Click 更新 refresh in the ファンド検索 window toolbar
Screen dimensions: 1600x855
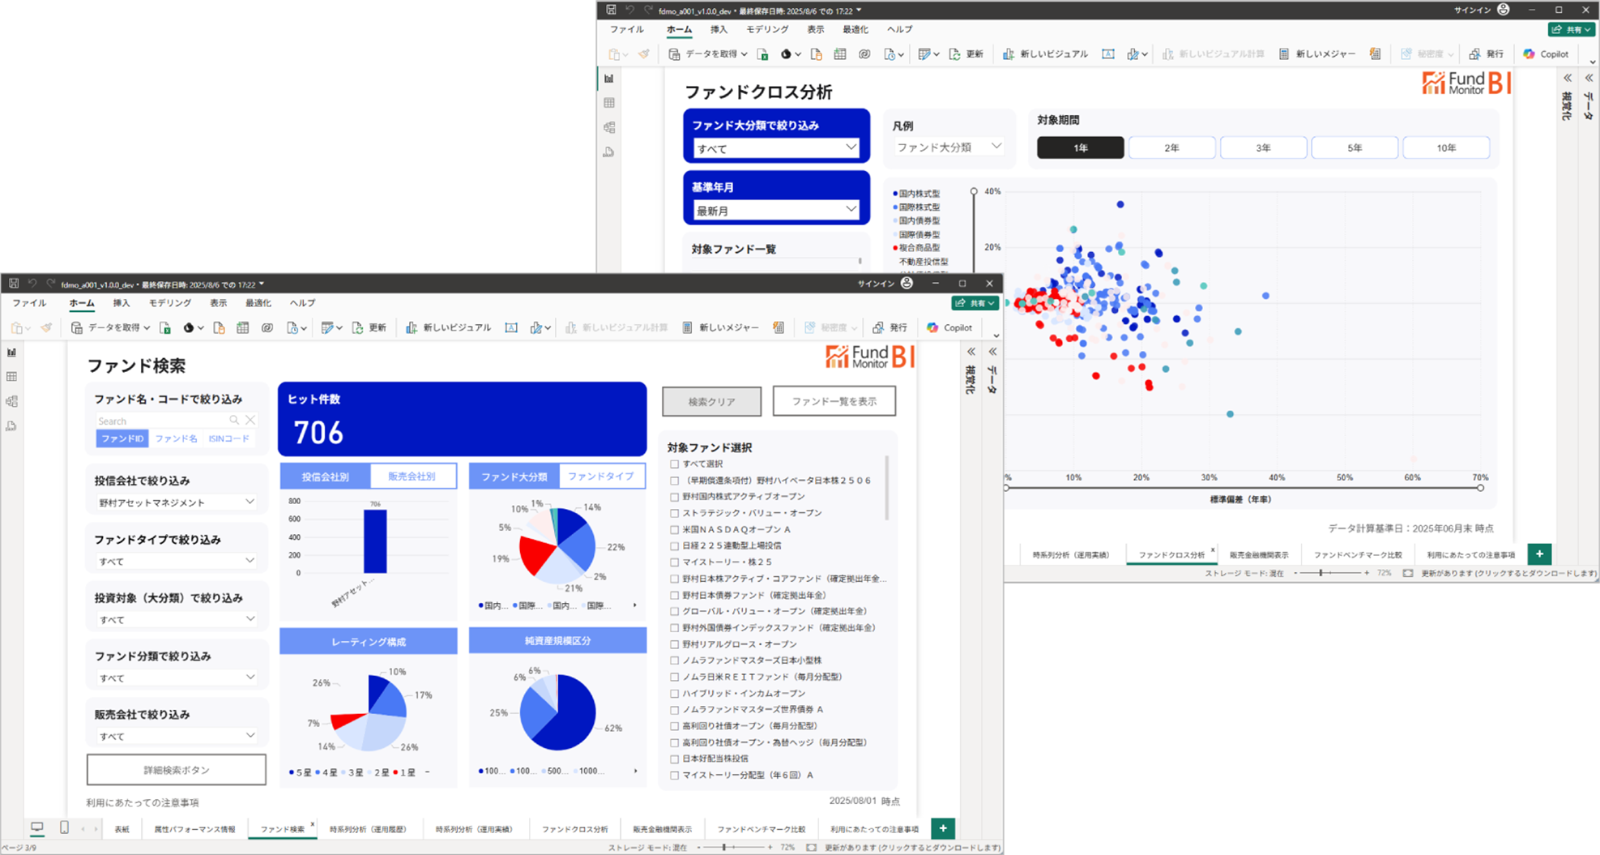369,327
